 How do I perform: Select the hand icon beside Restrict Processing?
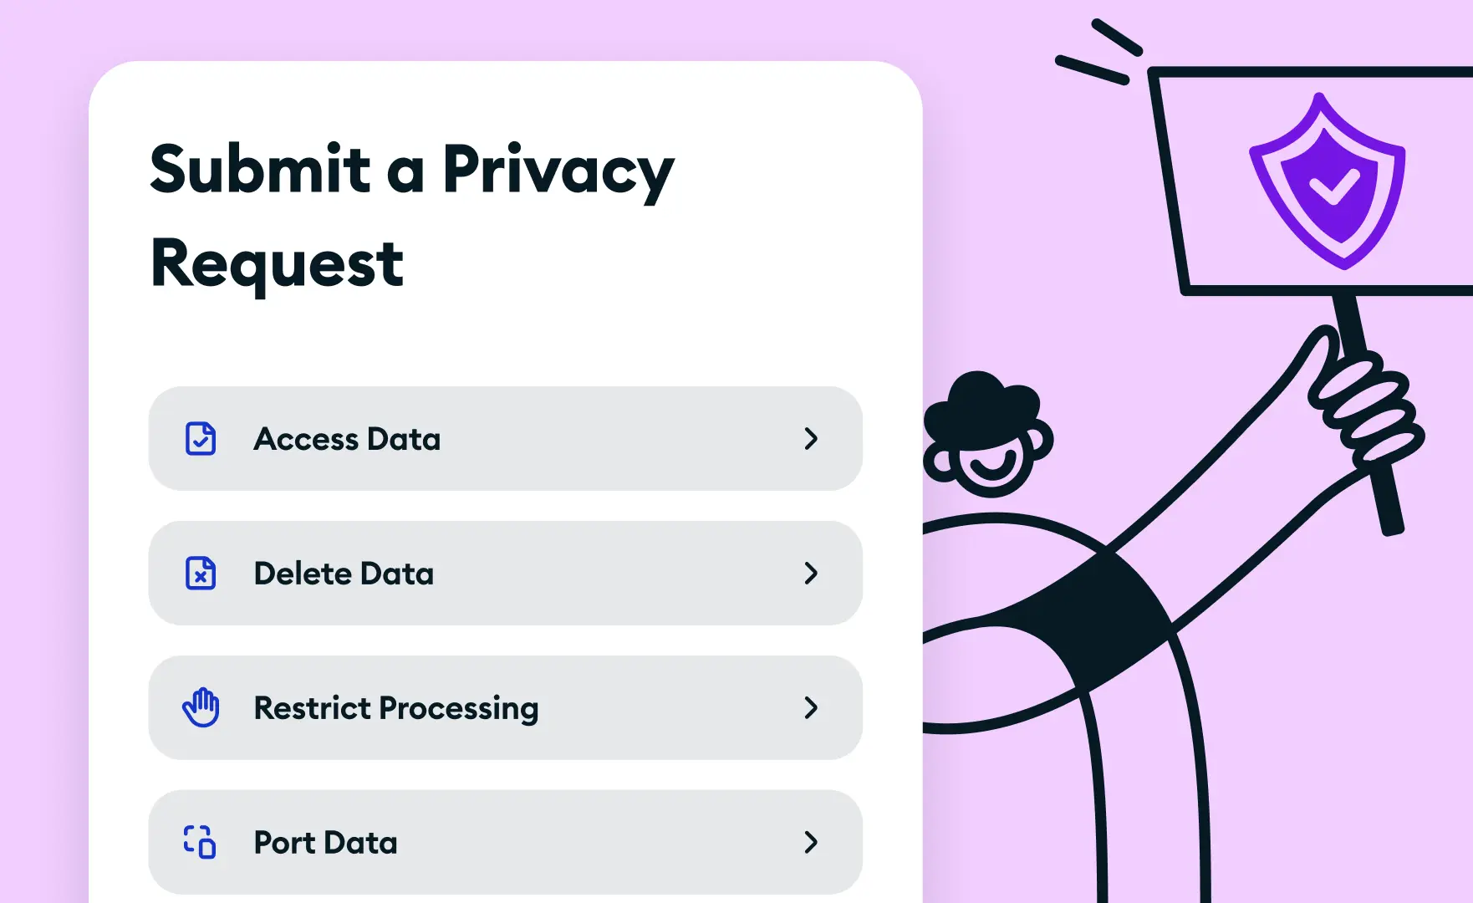coord(199,708)
